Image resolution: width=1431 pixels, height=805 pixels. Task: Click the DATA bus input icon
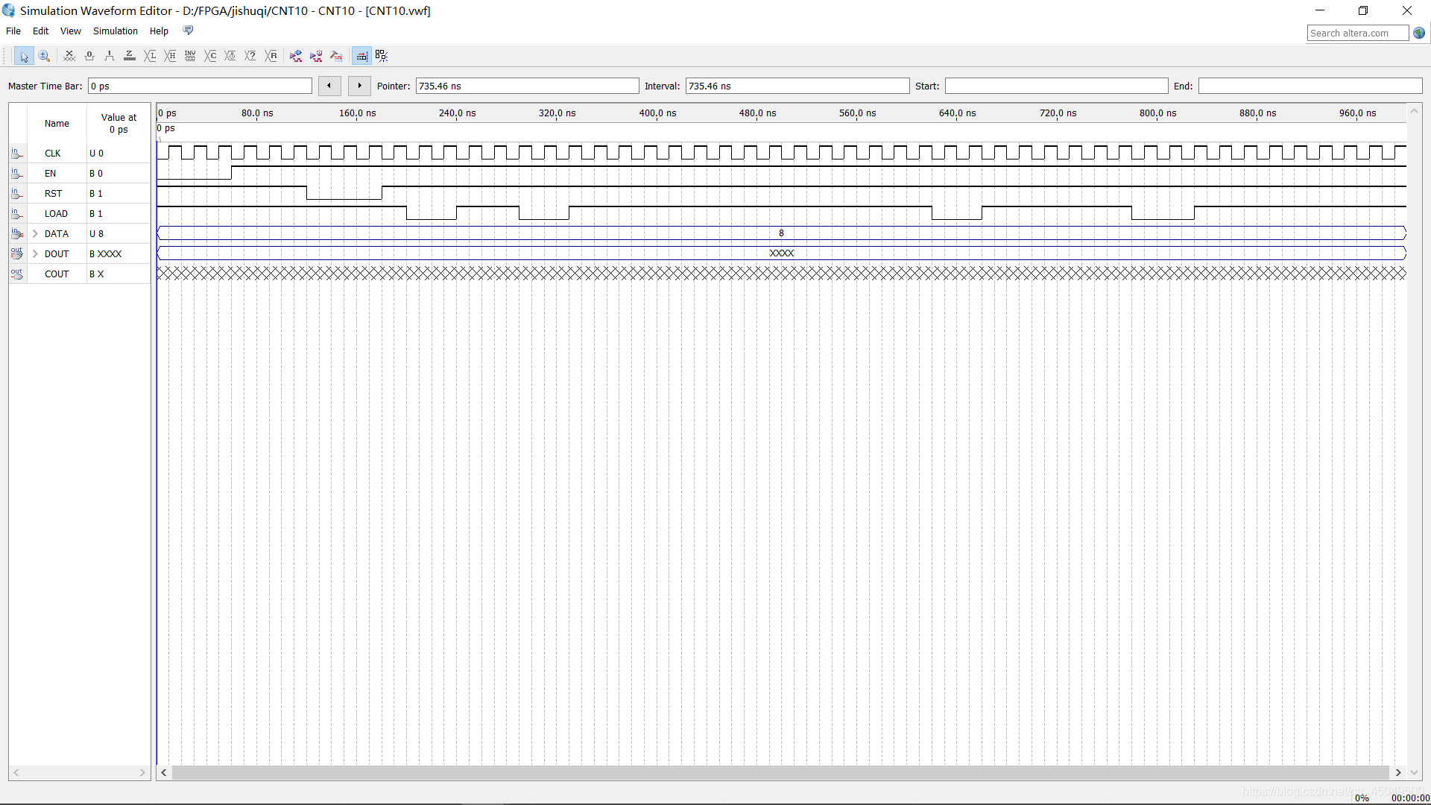(x=17, y=234)
